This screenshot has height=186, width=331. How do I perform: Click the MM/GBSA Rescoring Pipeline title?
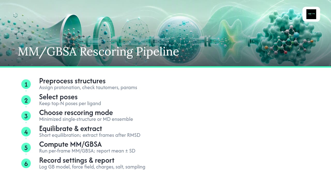click(98, 52)
